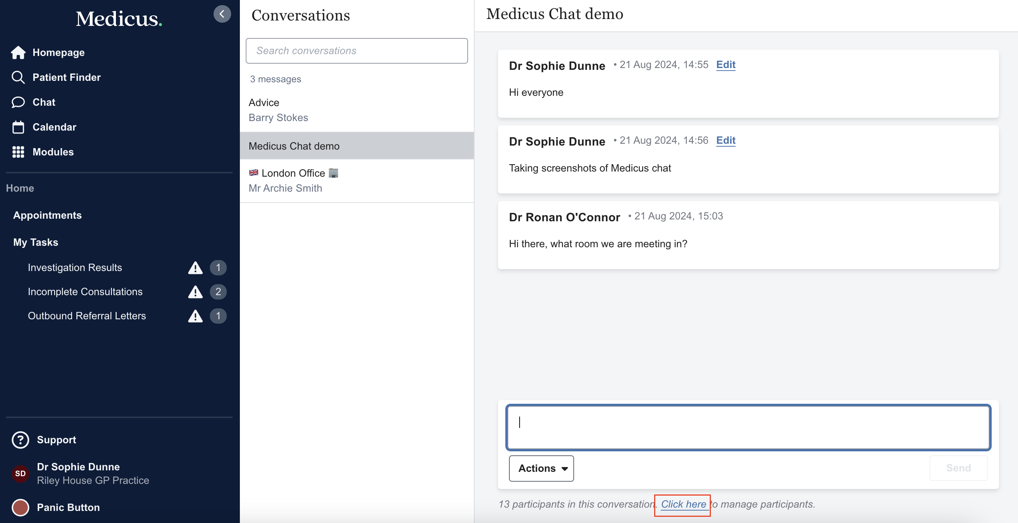Screen dimensions: 1018x523
Task: Edit the "Hi everyone" message
Action: (x=725, y=64)
